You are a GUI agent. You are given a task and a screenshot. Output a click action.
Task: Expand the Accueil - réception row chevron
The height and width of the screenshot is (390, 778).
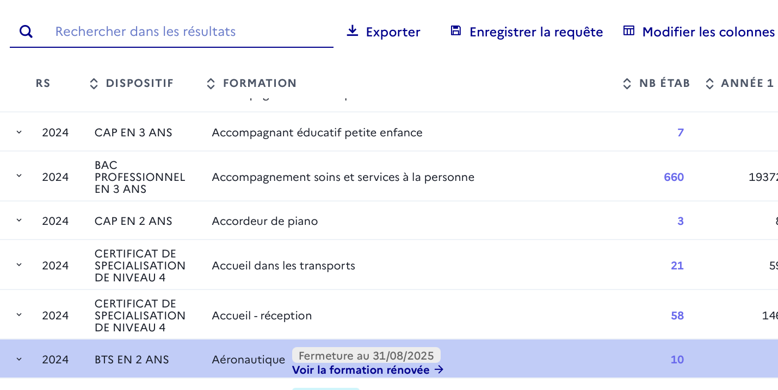[19, 315]
